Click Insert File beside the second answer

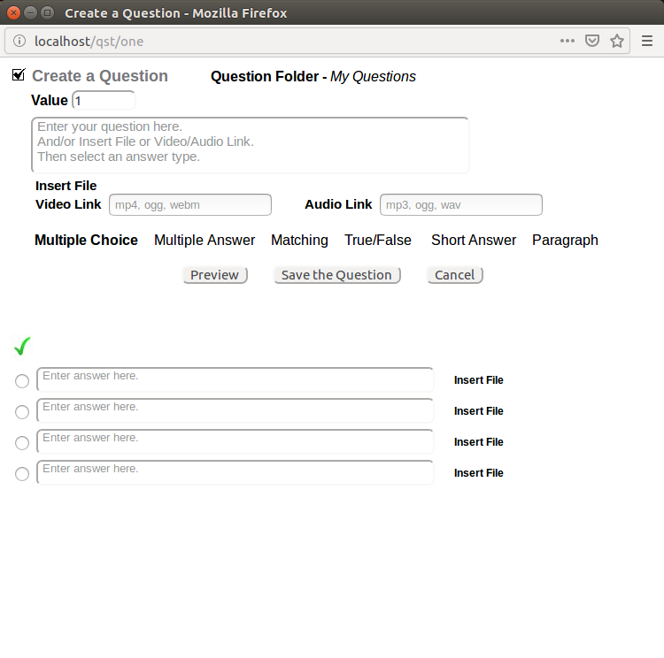(x=478, y=411)
